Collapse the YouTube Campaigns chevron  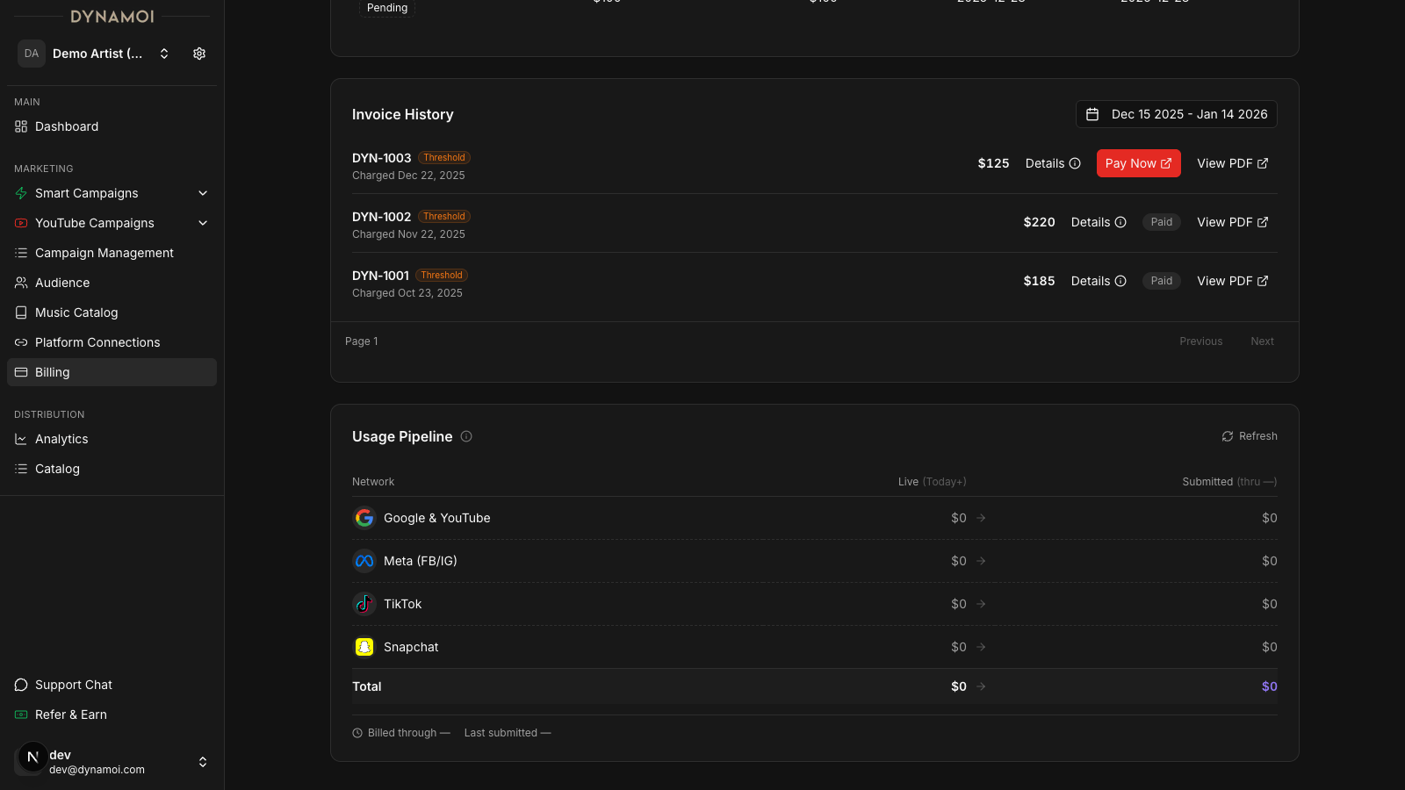click(203, 223)
